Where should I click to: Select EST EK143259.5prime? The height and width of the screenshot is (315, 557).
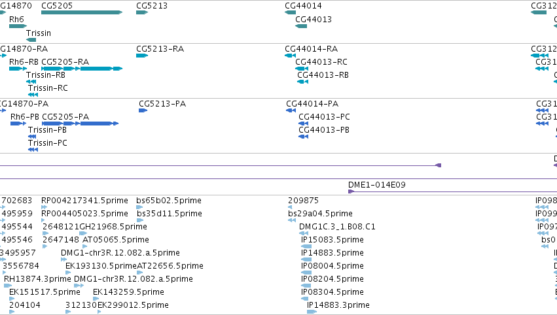click(x=128, y=292)
